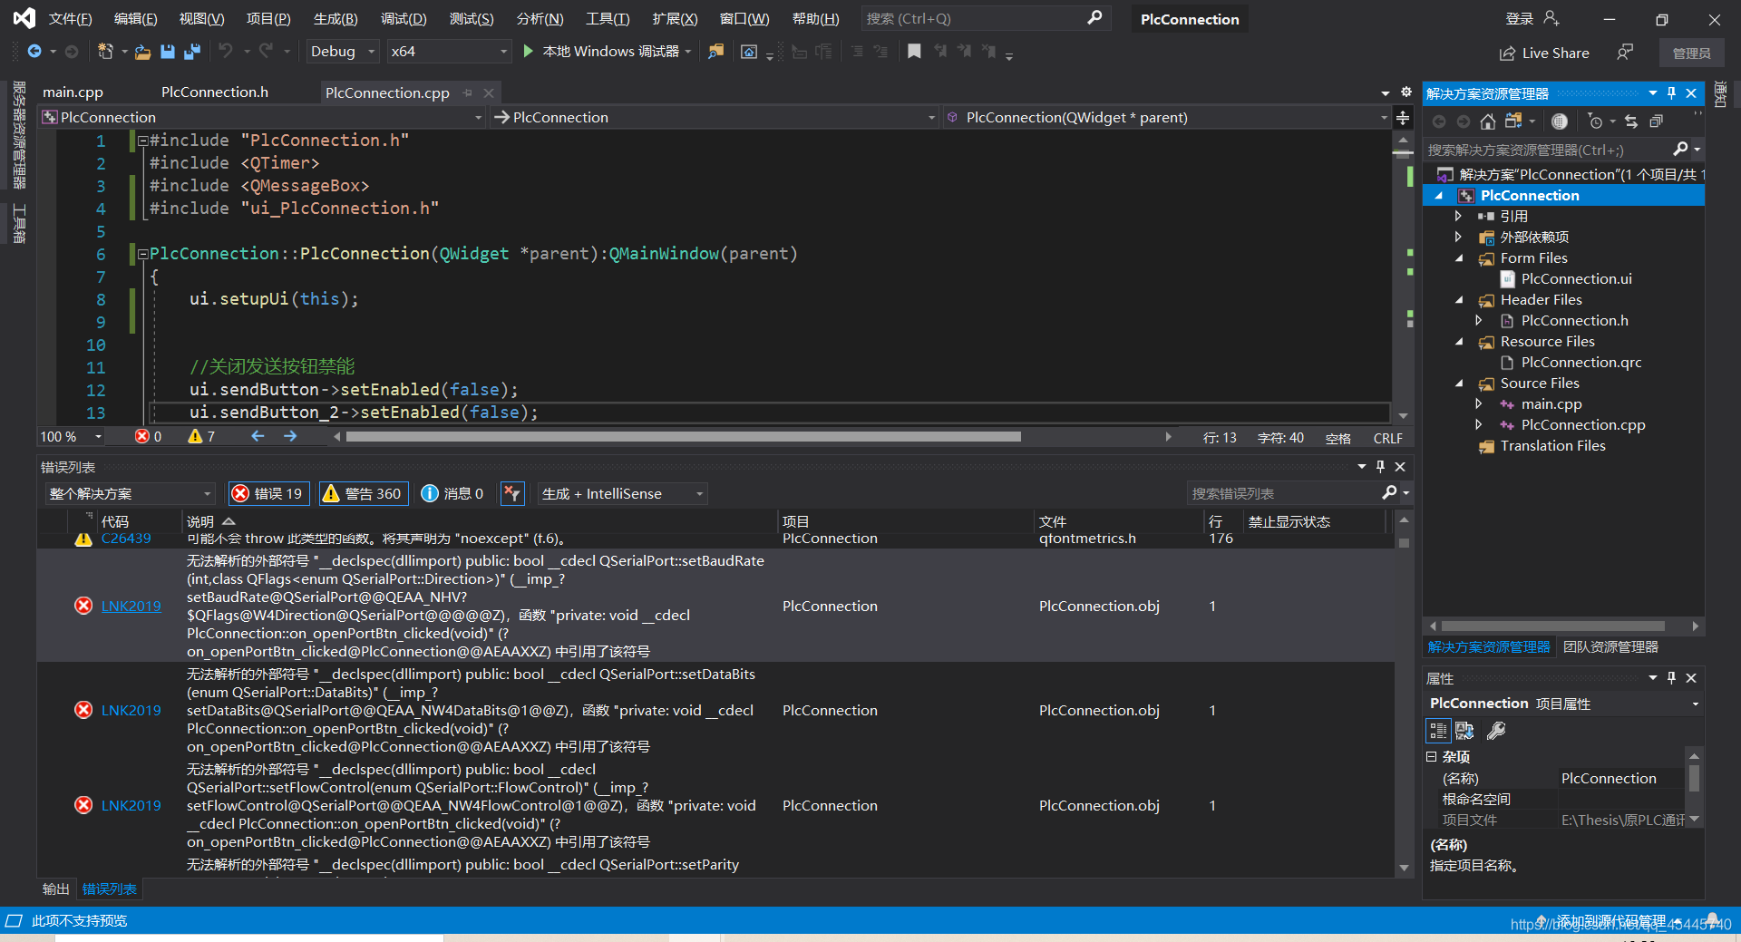The image size is (1741, 942).
Task: Click the LNK2019 error code link
Action: point(131,606)
